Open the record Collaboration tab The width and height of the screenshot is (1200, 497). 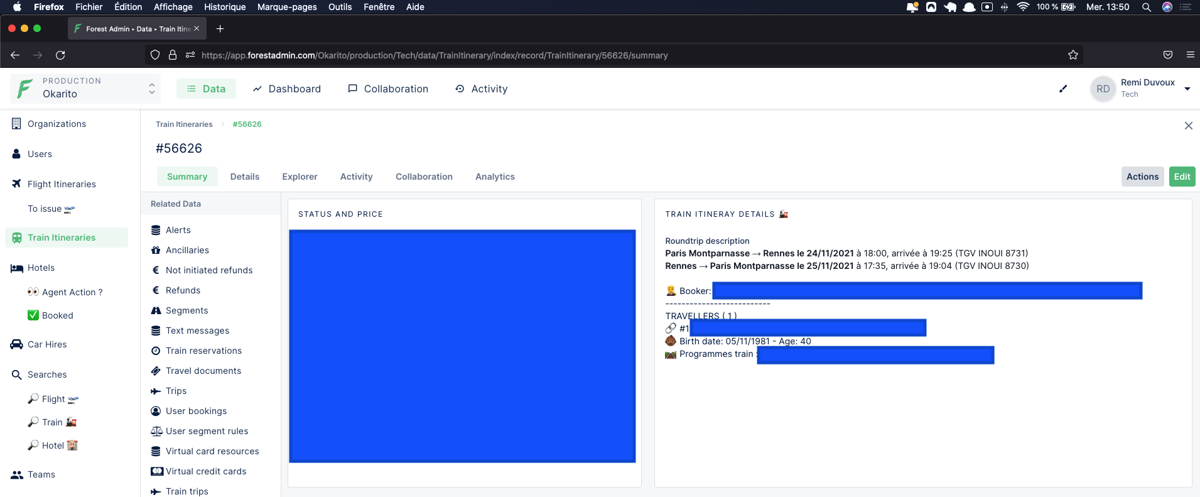click(424, 177)
